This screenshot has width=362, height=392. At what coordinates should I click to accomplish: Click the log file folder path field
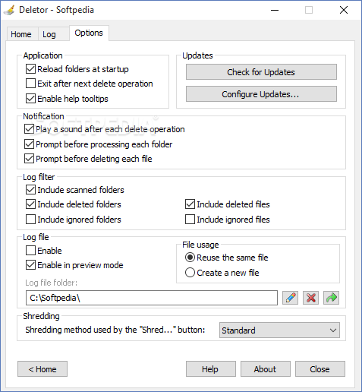(152, 298)
